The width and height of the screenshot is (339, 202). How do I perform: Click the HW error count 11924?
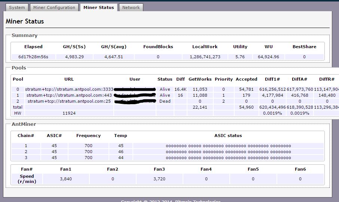(x=69, y=113)
